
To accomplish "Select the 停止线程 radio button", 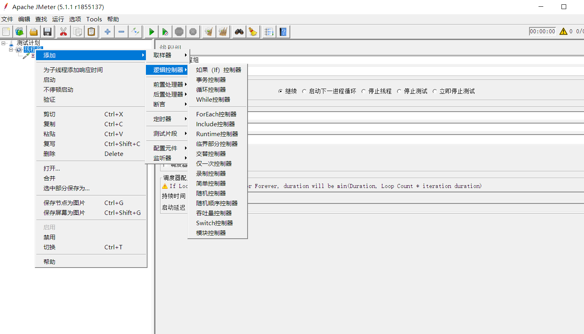I will pyautogui.click(x=363, y=91).
